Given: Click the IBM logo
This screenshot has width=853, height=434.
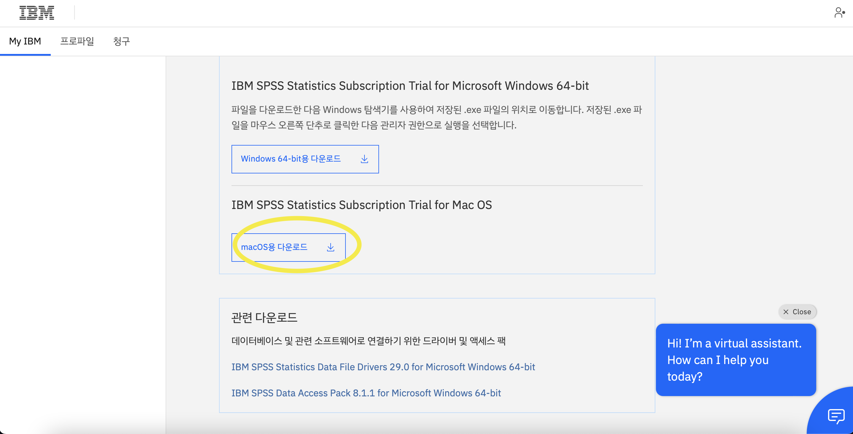Looking at the screenshot, I should (x=37, y=13).
